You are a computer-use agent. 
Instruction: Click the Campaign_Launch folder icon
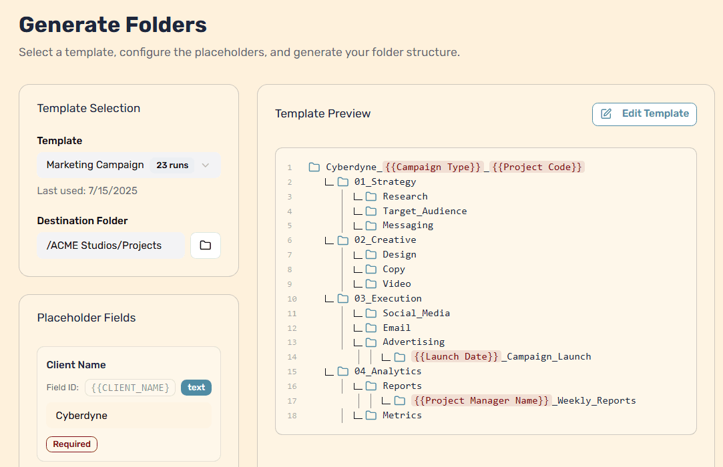coord(400,357)
